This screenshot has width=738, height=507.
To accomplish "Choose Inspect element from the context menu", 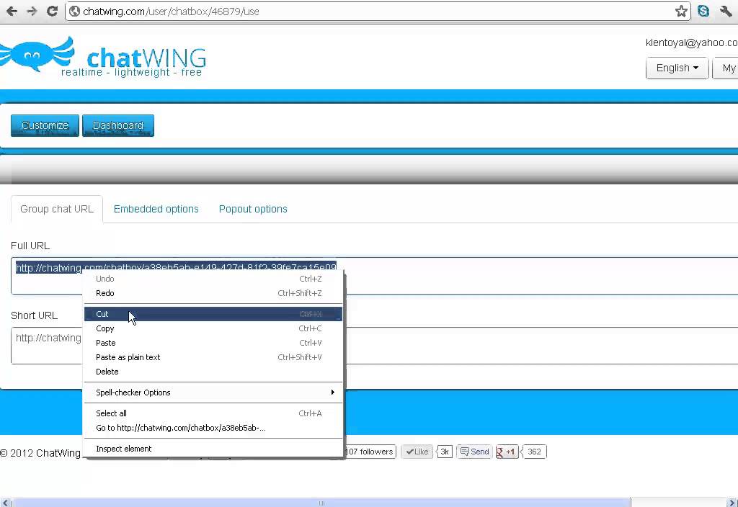I will pos(213,449).
